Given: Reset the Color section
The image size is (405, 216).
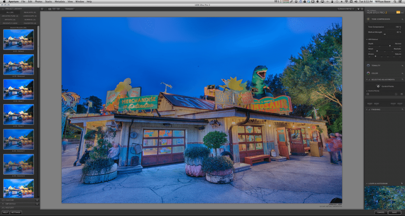Looking at the screenshot, I should click(402, 74).
